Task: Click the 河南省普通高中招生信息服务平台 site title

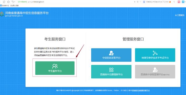Action: coord(27,13)
